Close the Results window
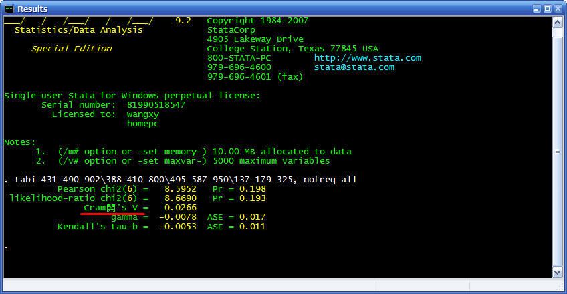 (558, 9)
